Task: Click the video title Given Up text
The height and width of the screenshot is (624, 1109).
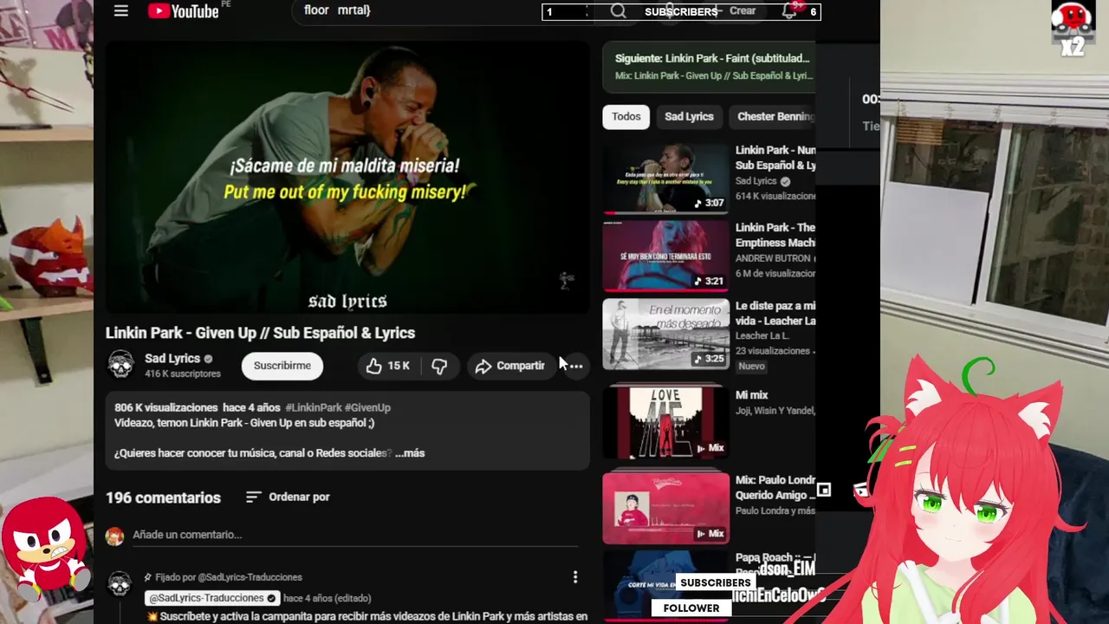Action: tap(260, 333)
